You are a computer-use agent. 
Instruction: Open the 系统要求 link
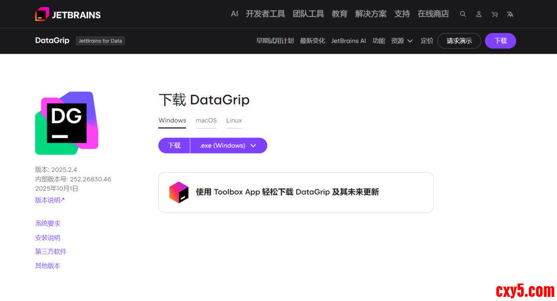[47, 224]
